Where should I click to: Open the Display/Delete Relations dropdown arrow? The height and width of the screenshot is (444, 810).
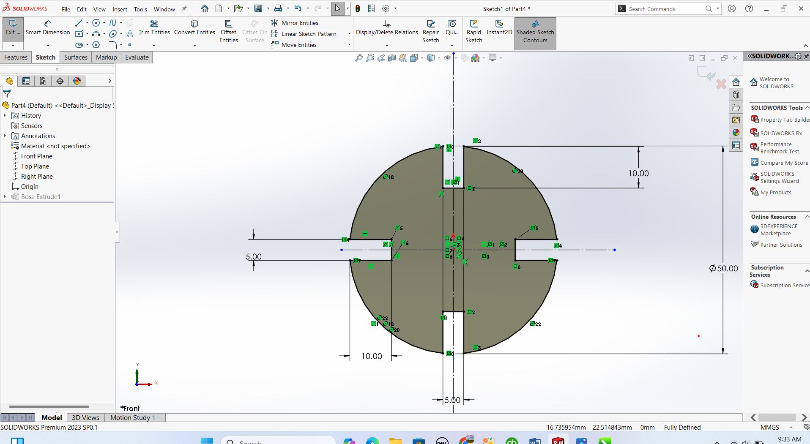[387, 45]
